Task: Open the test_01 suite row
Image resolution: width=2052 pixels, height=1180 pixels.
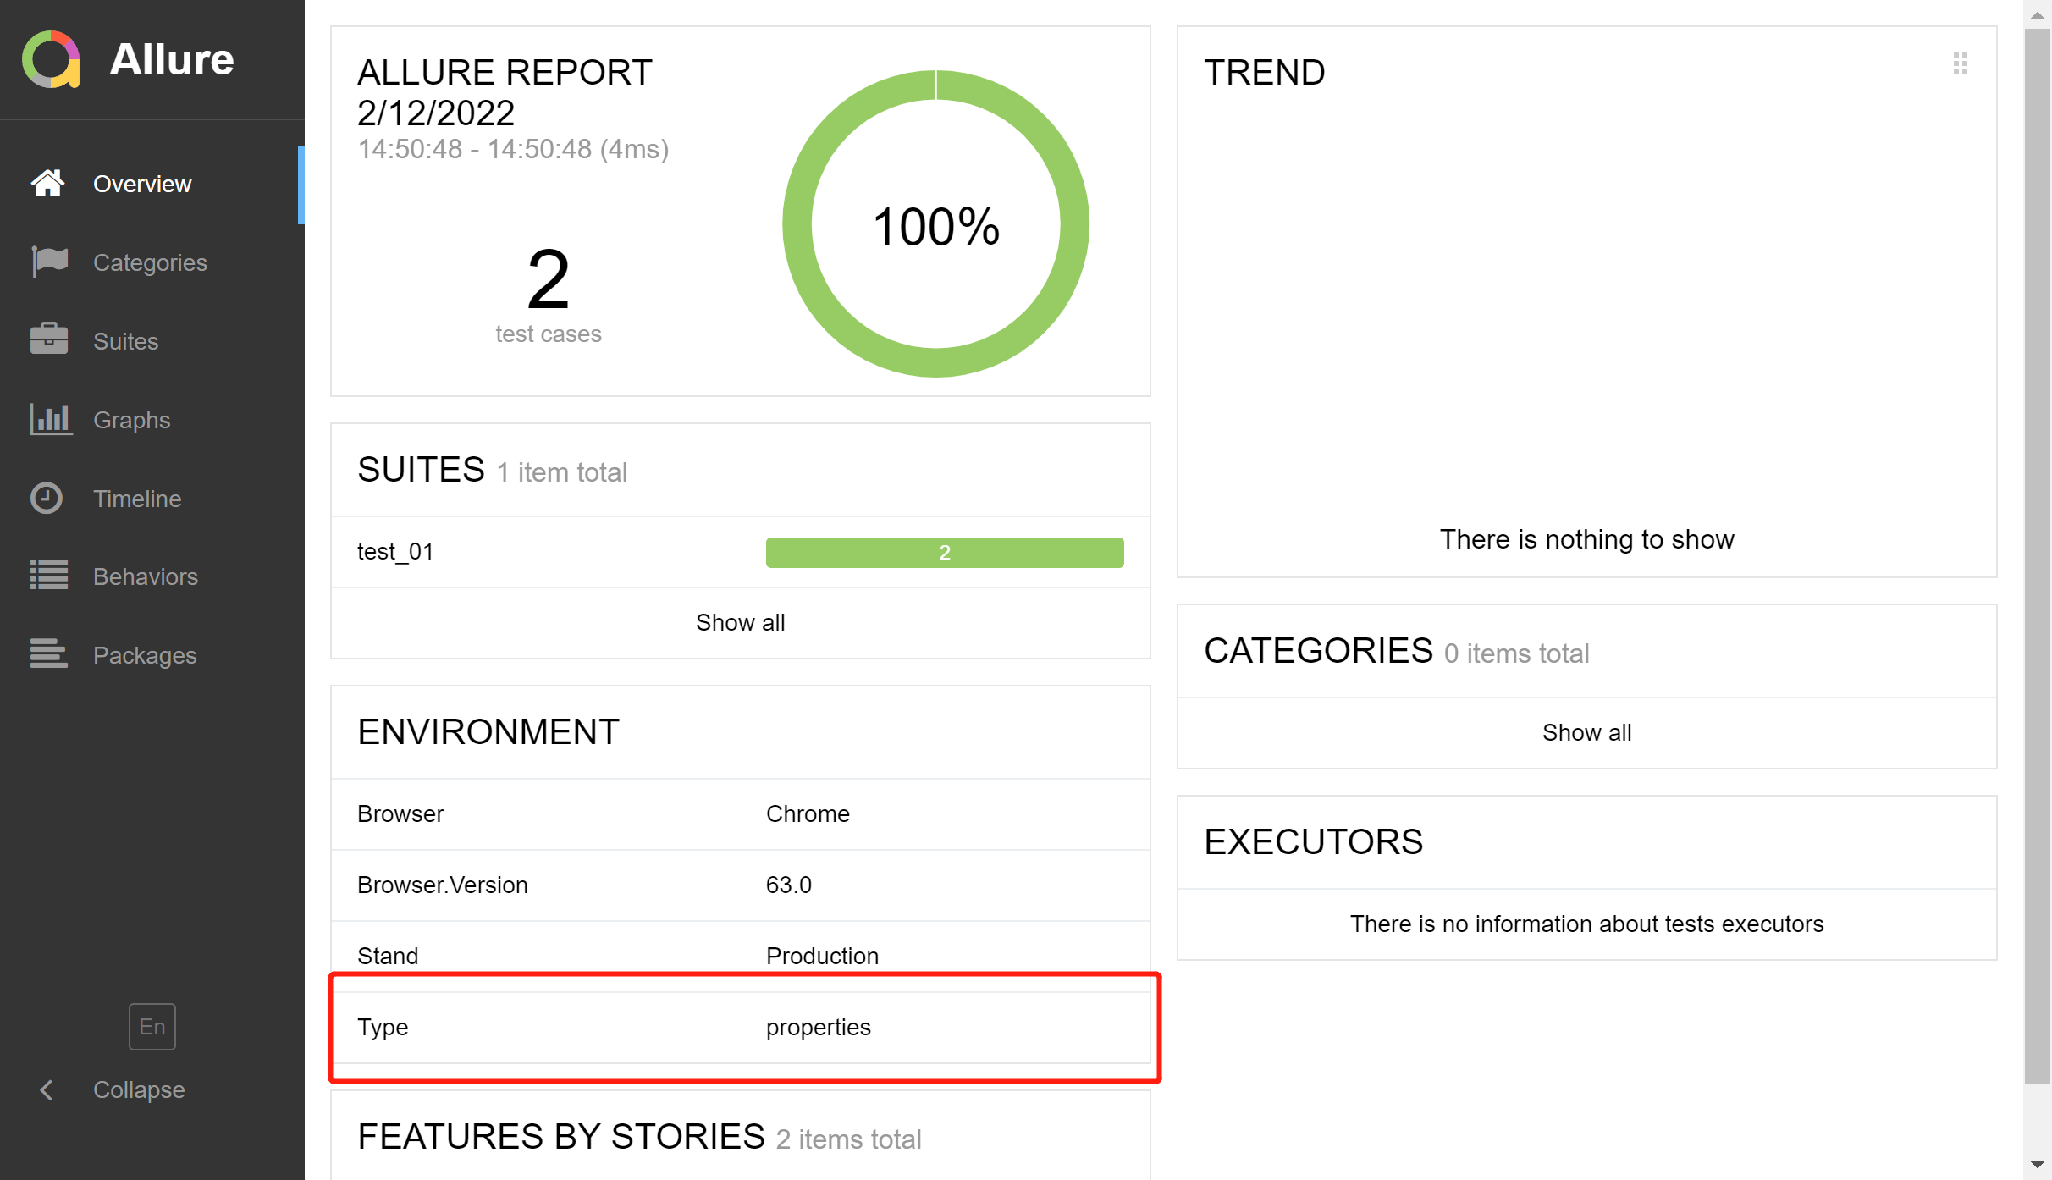Action: (x=395, y=552)
